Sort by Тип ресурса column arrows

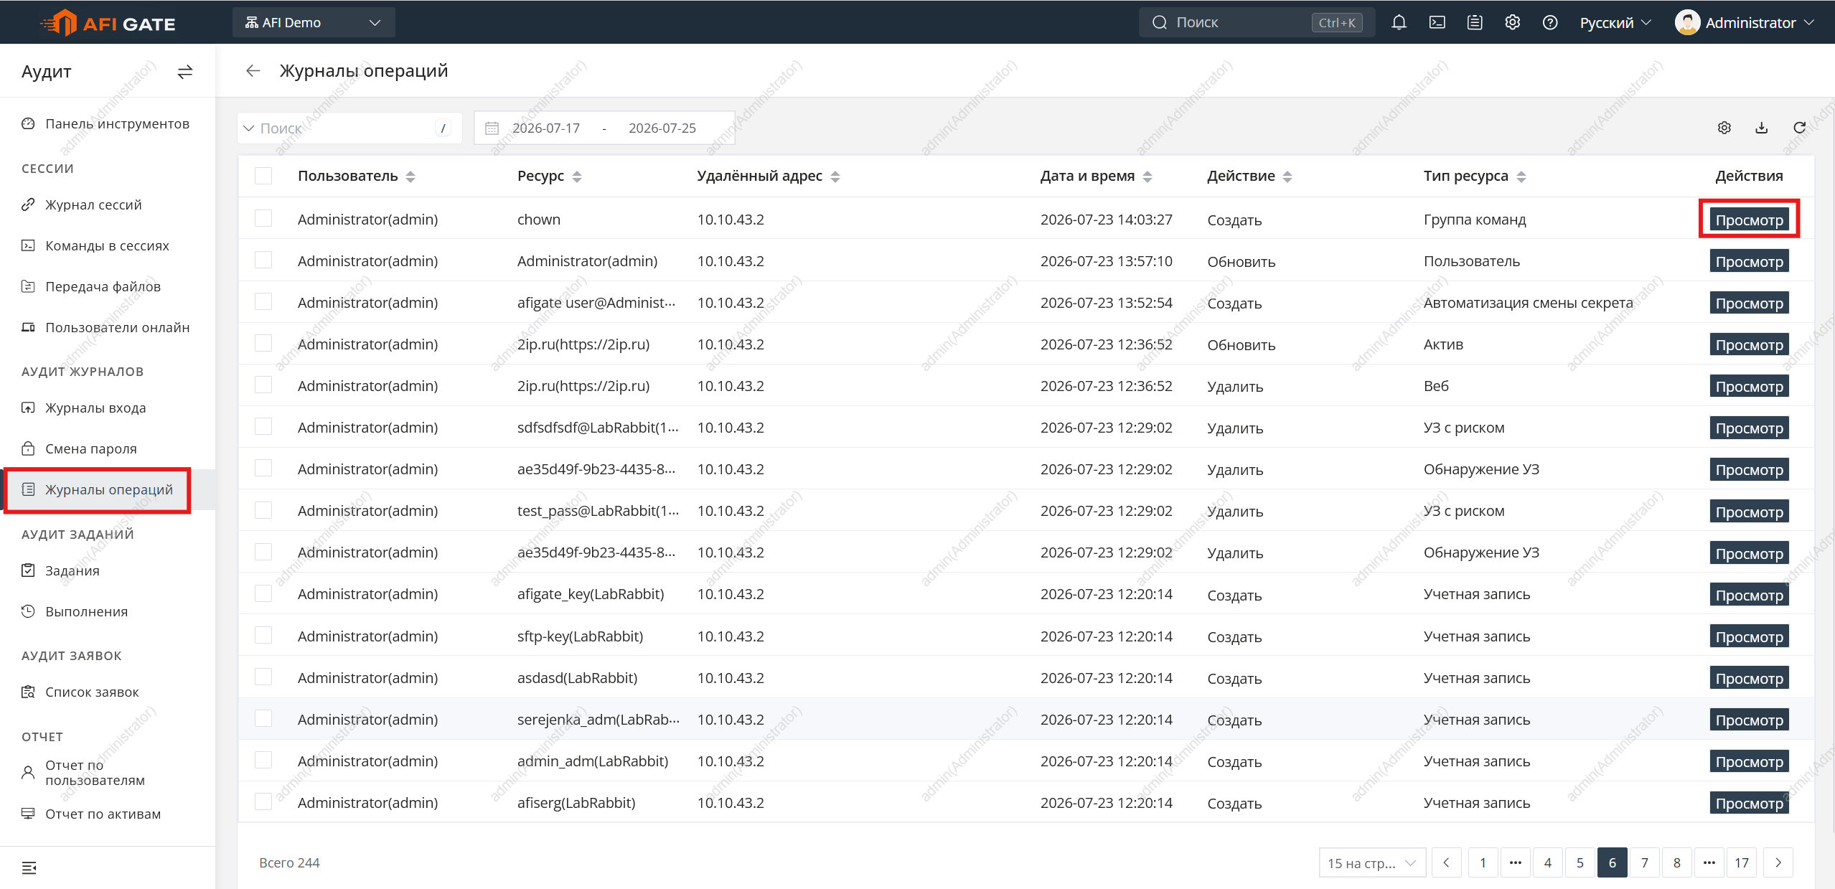1521,177
